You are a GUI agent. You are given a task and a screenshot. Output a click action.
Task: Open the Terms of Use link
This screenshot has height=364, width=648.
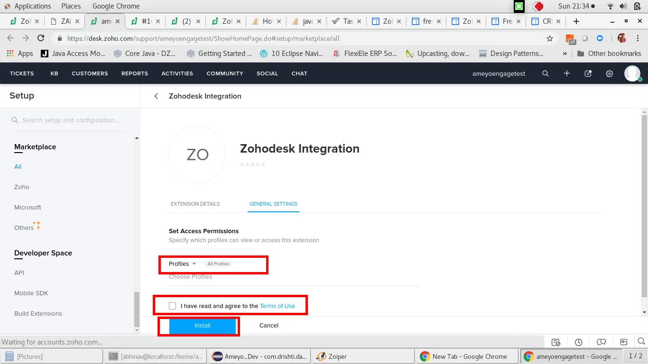(x=278, y=306)
